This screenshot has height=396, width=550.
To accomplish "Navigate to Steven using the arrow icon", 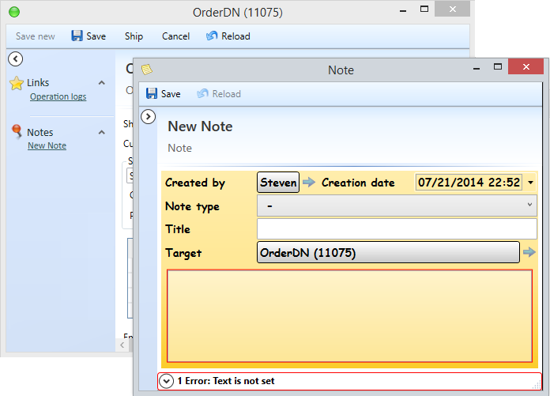I will 308,183.
